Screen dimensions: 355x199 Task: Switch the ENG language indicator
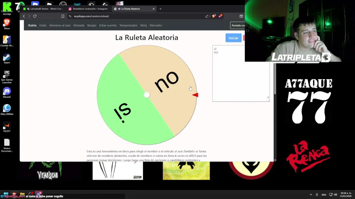tap(324, 195)
